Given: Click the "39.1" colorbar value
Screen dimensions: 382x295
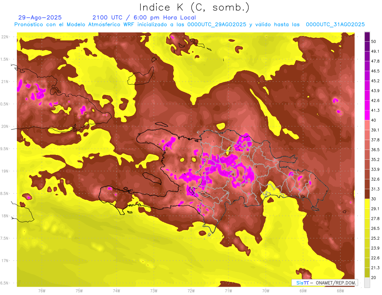Looking at the screenshot, I should pyautogui.click(x=375, y=130).
